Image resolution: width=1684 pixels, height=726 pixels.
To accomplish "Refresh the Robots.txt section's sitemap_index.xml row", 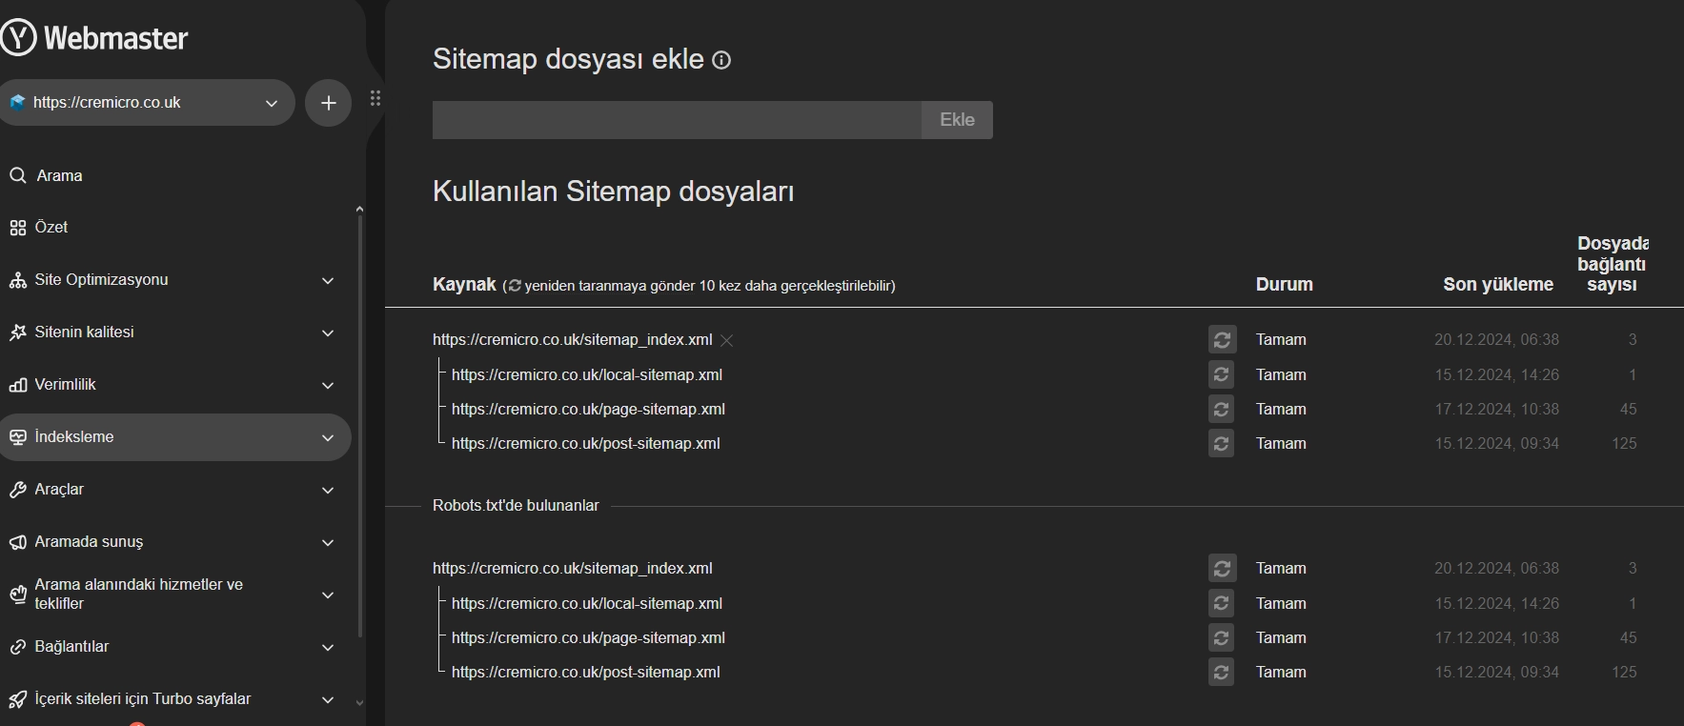I will (x=1222, y=569).
